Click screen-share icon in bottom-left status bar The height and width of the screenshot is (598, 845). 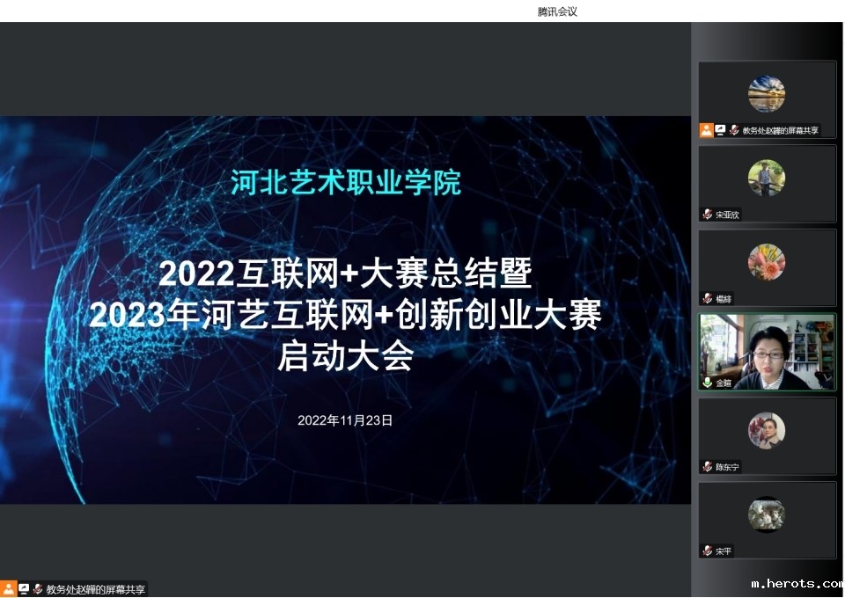pyautogui.click(x=24, y=589)
